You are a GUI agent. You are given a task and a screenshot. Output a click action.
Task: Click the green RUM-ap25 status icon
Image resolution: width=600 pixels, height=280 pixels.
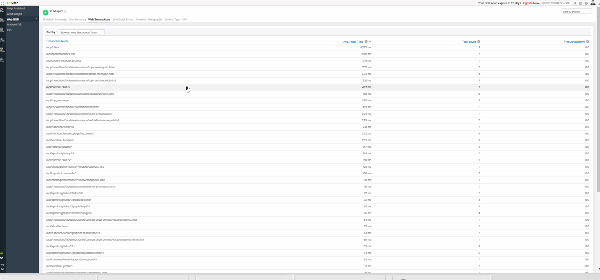pos(45,12)
